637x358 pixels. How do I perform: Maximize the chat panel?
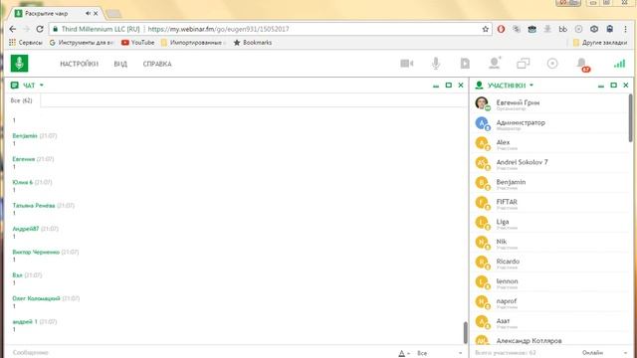point(449,86)
